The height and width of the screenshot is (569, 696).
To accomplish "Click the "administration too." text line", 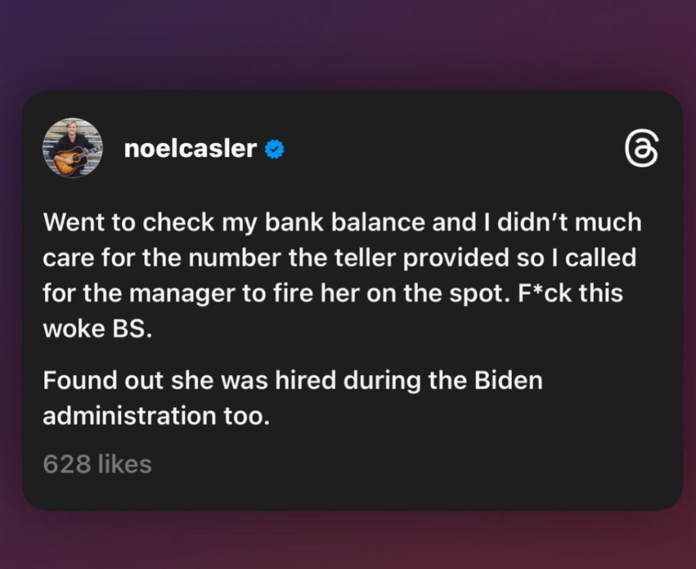I will (156, 416).
